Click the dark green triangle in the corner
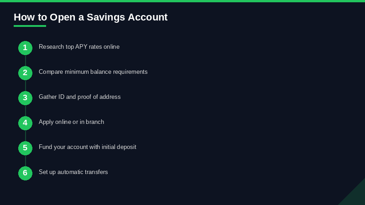The height and width of the screenshot is (205, 365). tap(356, 197)
